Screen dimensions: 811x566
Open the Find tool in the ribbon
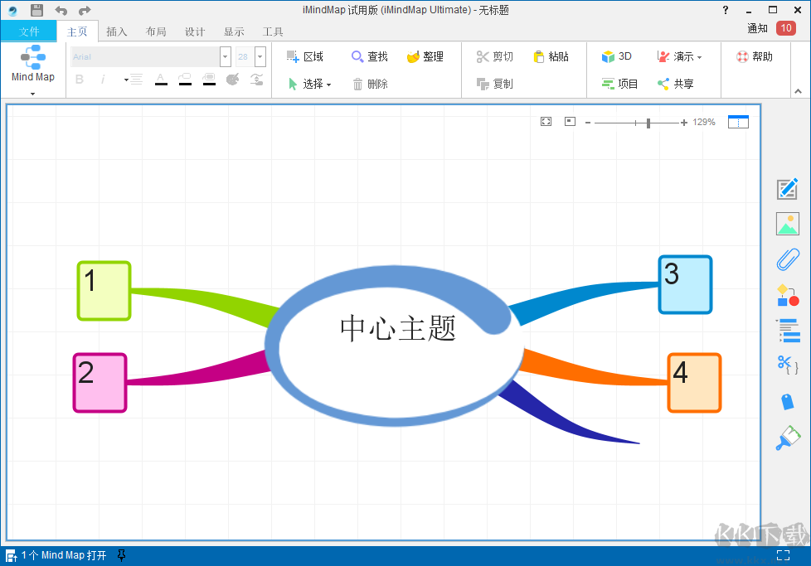pyautogui.click(x=368, y=56)
